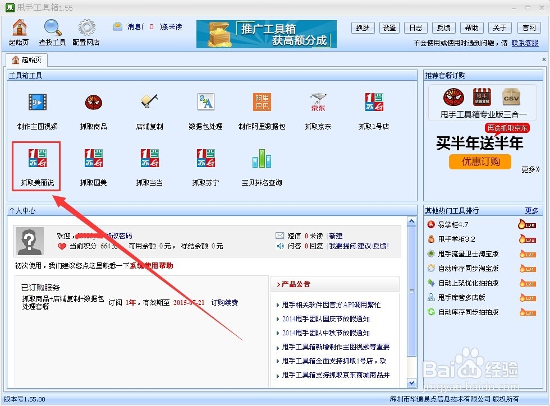The width and height of the screenshot is (550, 406).
Task: Open the 抓取苏宁 tool icon
Action: pos(205,164)
